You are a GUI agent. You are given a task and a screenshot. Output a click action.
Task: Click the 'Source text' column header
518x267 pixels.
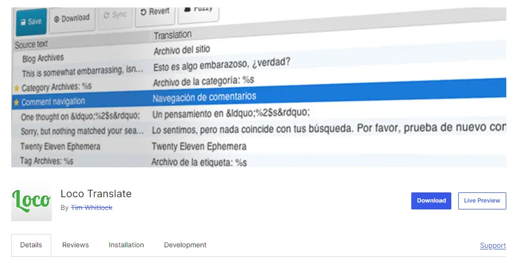click(x=31, y=45)
